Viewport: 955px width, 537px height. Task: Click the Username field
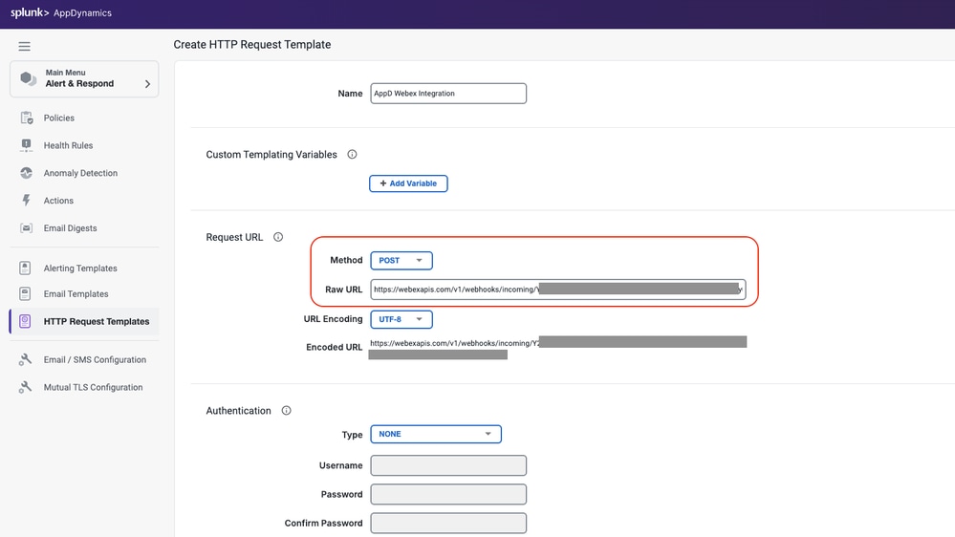pyautogui.click(x=448, y=465)
